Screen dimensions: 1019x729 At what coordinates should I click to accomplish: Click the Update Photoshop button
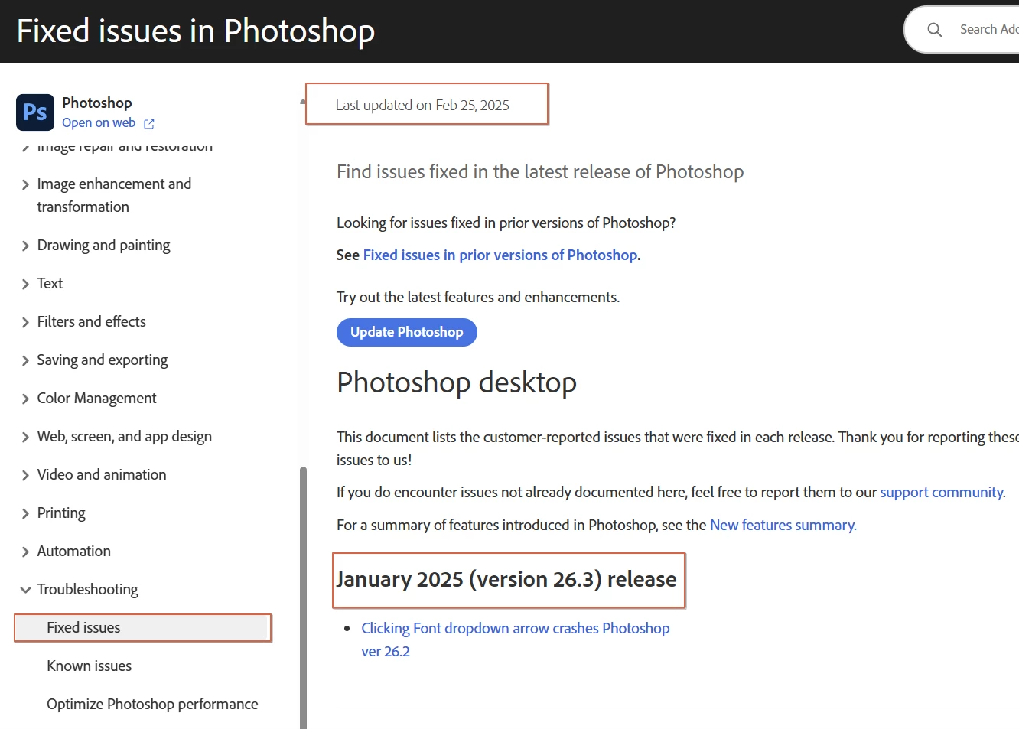coord(407,332)
